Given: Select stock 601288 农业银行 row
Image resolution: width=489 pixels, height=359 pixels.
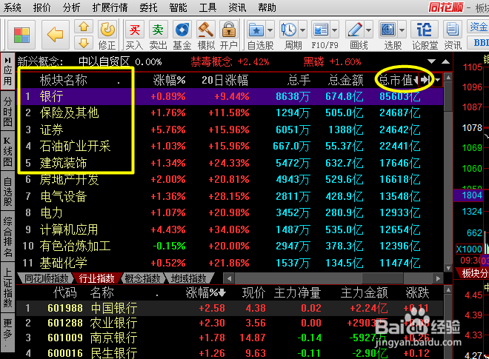Looking at the screenshot, I should coord(230,323).
